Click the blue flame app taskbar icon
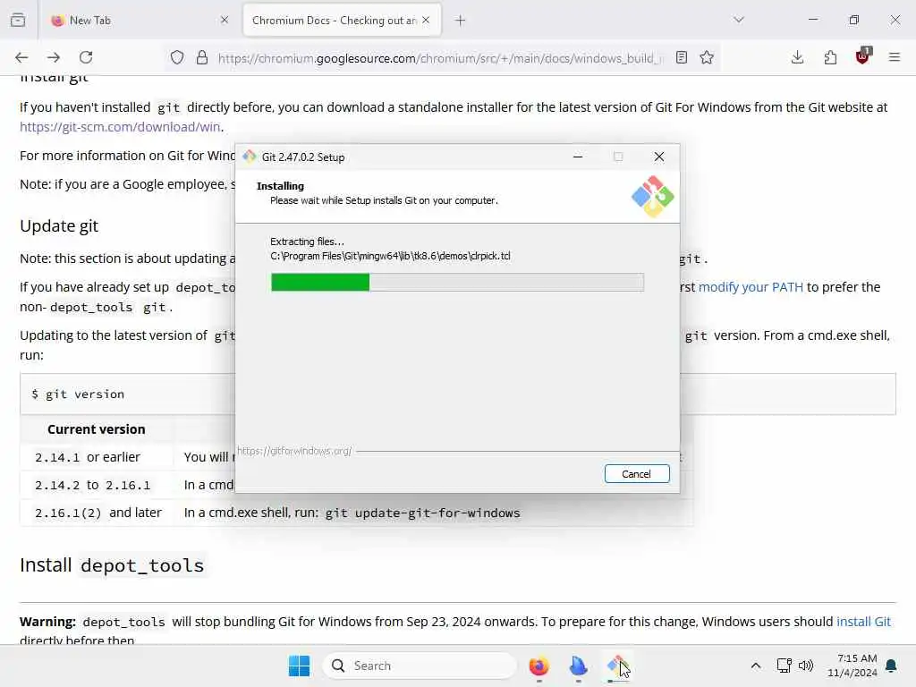This screenshot has width=916, height=687. (578, 666)
